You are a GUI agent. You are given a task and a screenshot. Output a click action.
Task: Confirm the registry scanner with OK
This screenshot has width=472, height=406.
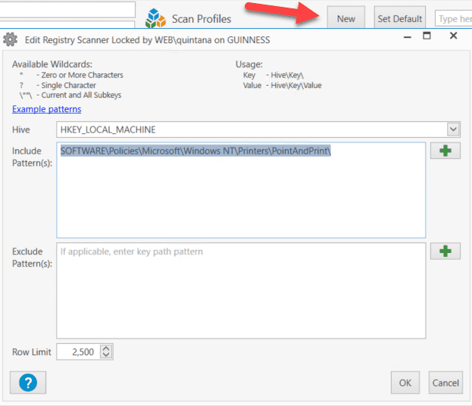tap(405, 383)
